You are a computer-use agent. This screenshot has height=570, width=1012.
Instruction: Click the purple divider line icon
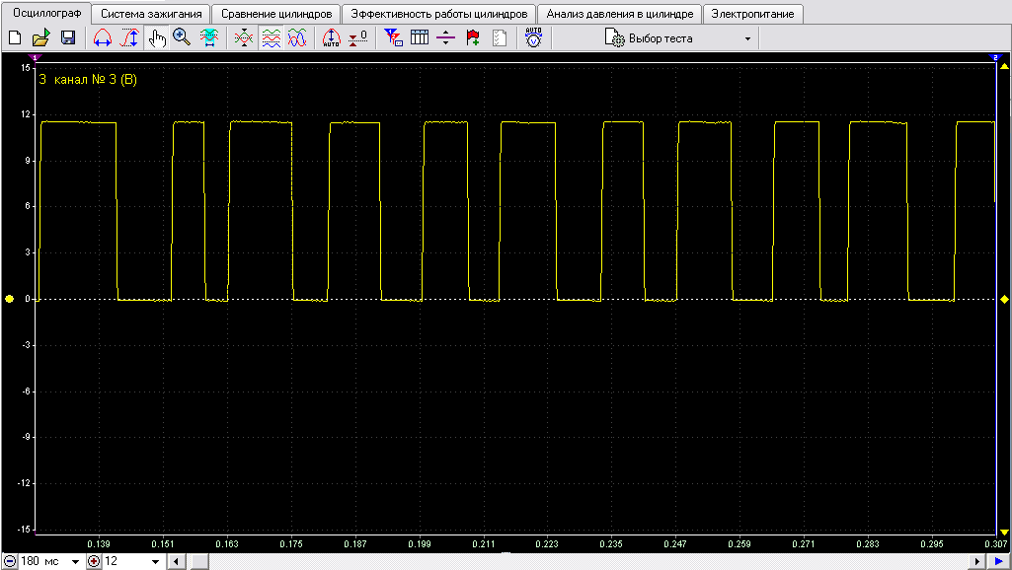pos(446,38)
